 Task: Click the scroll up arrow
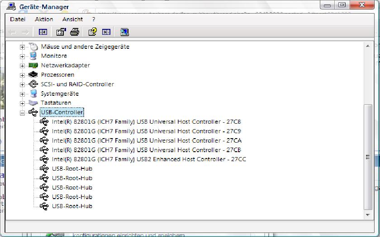coord(368,46)
